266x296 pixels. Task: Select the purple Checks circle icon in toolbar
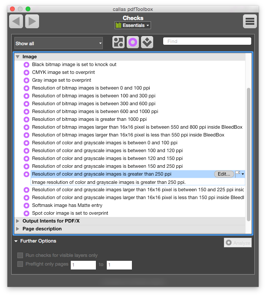pos(133,42)
